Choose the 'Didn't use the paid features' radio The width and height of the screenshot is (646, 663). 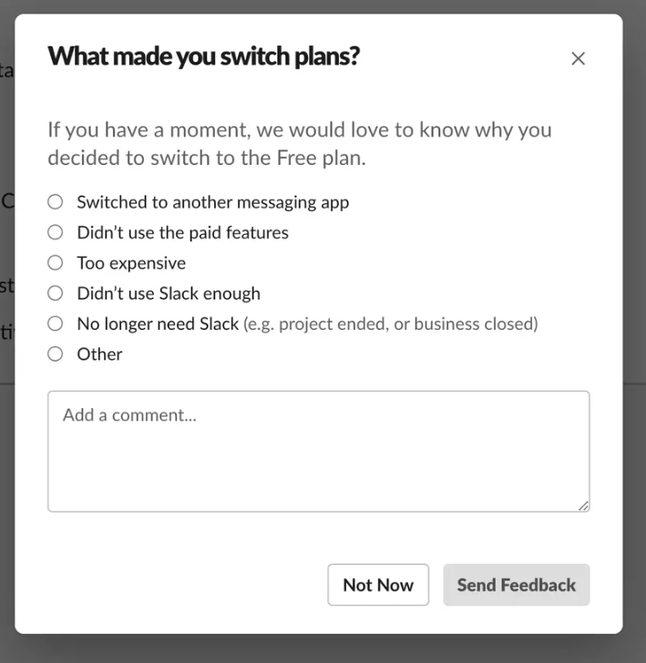[x=56, y=232]
